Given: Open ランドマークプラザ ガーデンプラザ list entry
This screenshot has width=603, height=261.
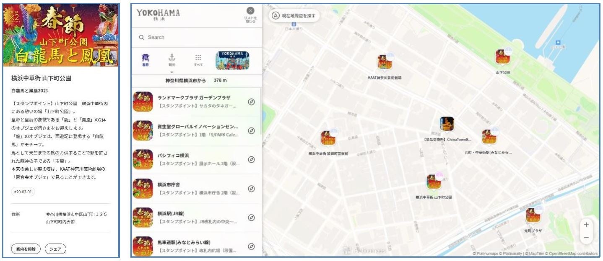Looking at the screenshot, I should [196, 102].
